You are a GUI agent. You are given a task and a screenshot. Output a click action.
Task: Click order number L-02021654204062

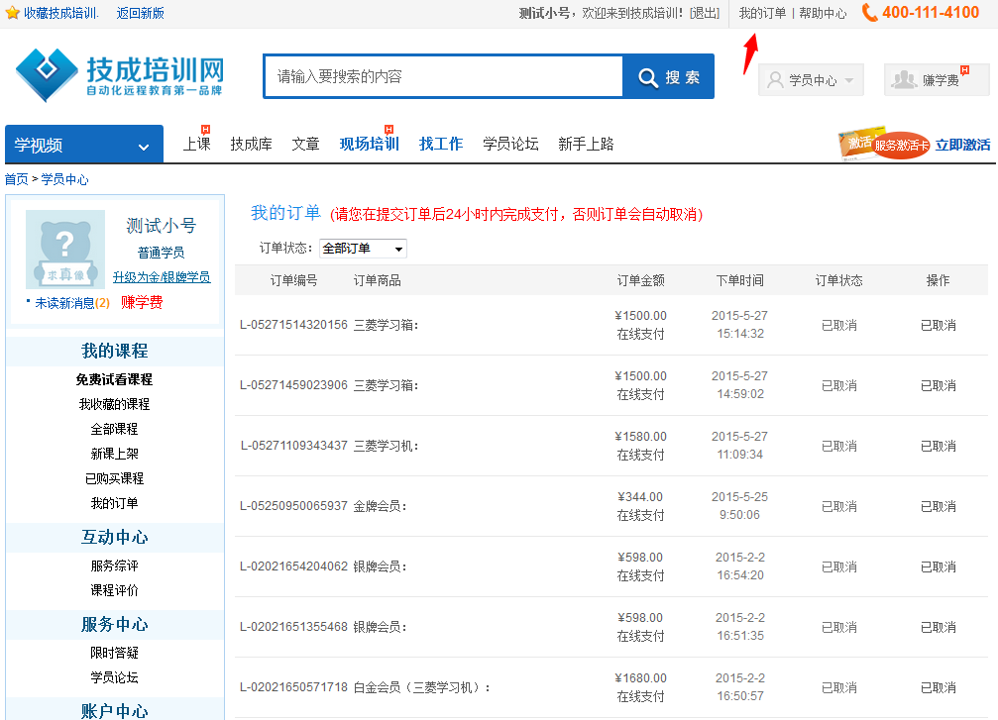tap(293, 566)
